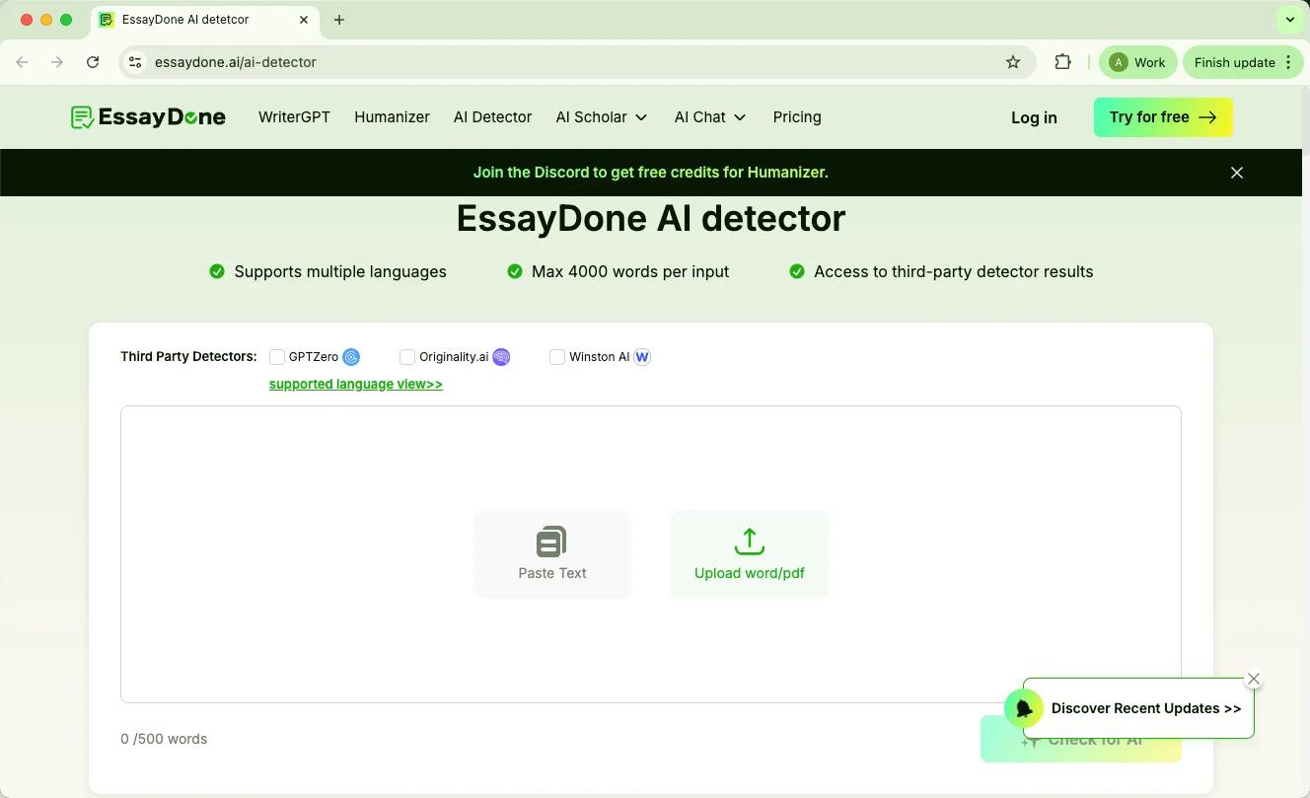Image resolution: width=1310 pixels, height=798 pixels.
Task: Click the browser extensions puzzle icon
Action: [1062, 61]
